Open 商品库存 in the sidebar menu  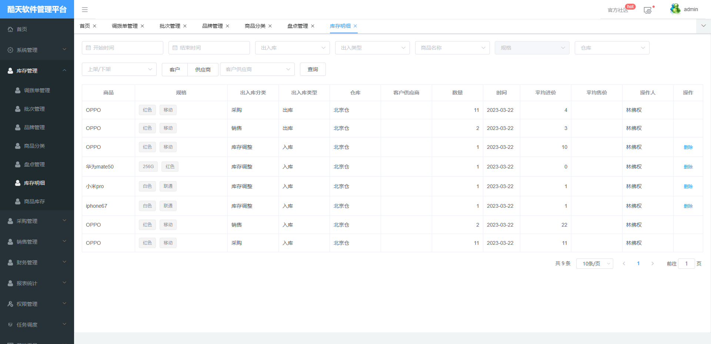(34, 201)
